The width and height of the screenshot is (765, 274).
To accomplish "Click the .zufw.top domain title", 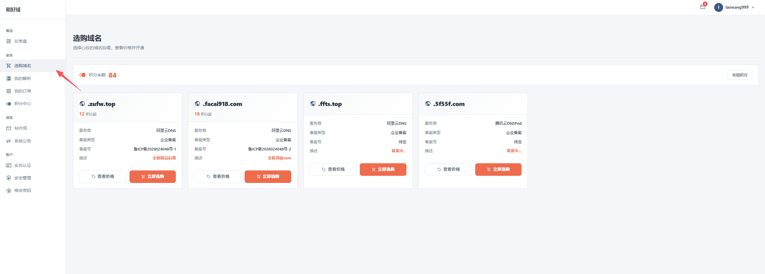I will (101, 104).
